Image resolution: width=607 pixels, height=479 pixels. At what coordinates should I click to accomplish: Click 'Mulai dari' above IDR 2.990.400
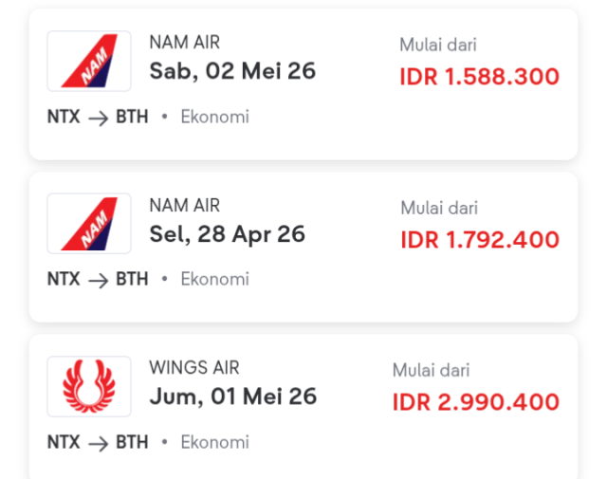pyautogui.click(x=431, y=371)
